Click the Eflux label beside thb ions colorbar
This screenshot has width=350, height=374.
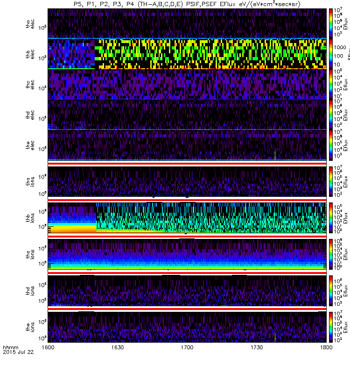click(346, 218)
